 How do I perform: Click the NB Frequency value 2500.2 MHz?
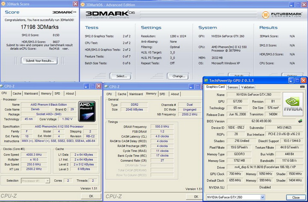click(x=190, y=115)
